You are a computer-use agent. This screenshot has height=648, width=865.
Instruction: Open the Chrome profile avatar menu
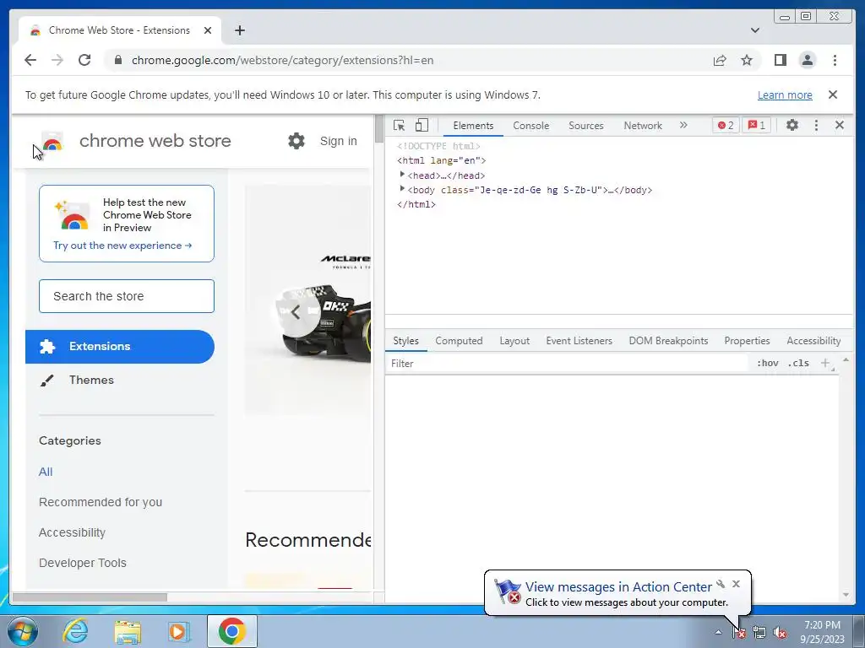click(x=807, y=60)
